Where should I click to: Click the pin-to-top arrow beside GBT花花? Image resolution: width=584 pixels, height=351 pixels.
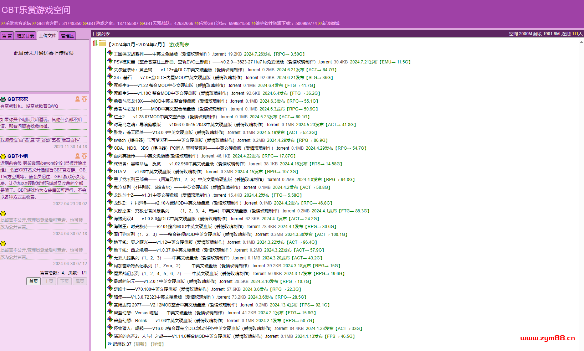pos(84,99)
